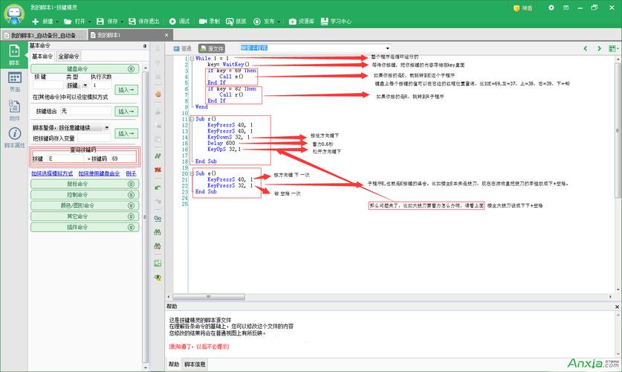Open the 如何使用键盘命令 link
Screen dimensions: 622x372
pos(99,173)
